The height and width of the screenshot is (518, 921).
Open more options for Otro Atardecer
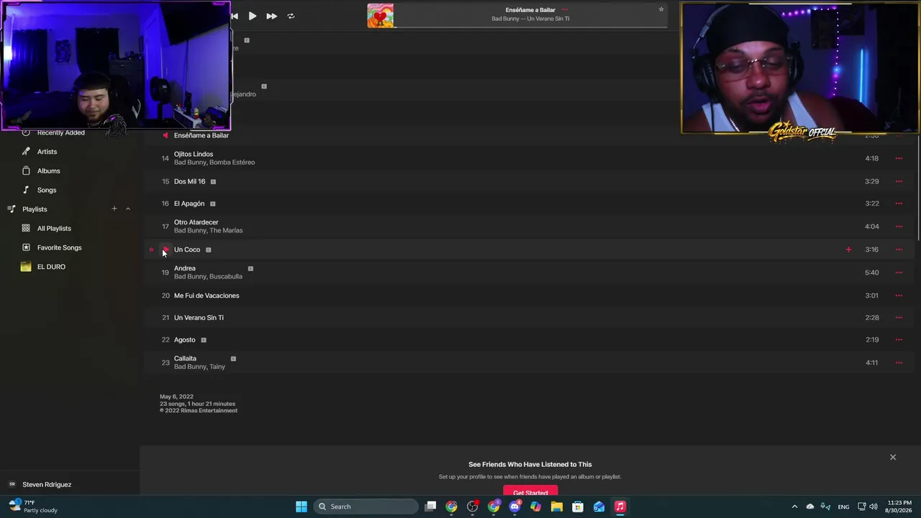(899, 227)
